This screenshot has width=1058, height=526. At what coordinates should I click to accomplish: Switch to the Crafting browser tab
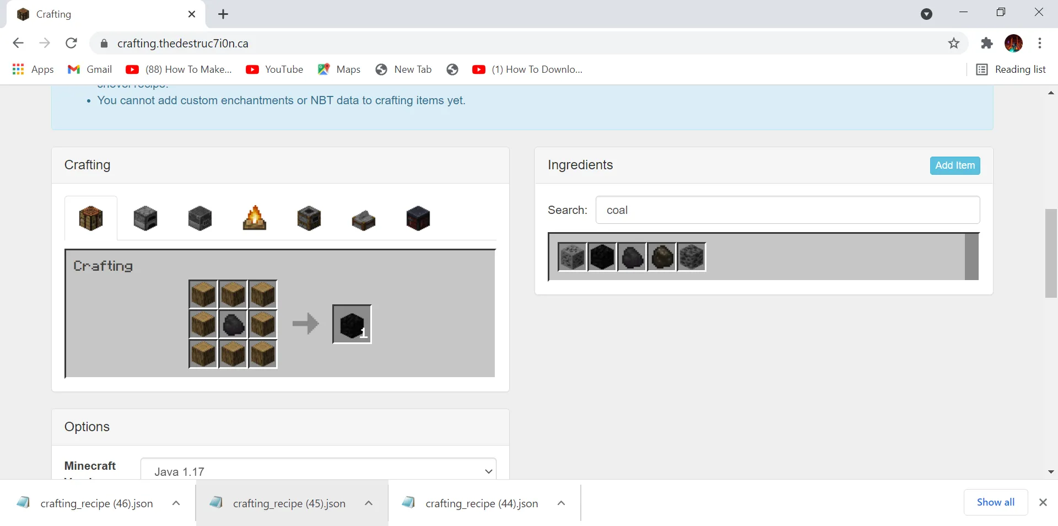83,14
